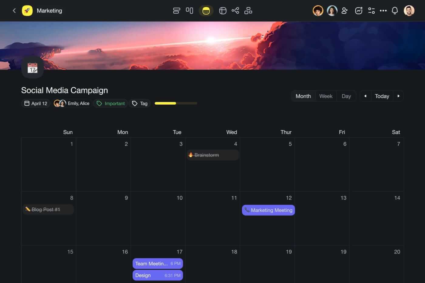Go to the previous month arrow

(365, 96)
